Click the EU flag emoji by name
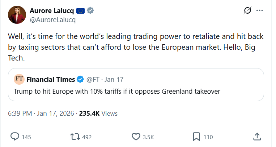 point(80,11)
